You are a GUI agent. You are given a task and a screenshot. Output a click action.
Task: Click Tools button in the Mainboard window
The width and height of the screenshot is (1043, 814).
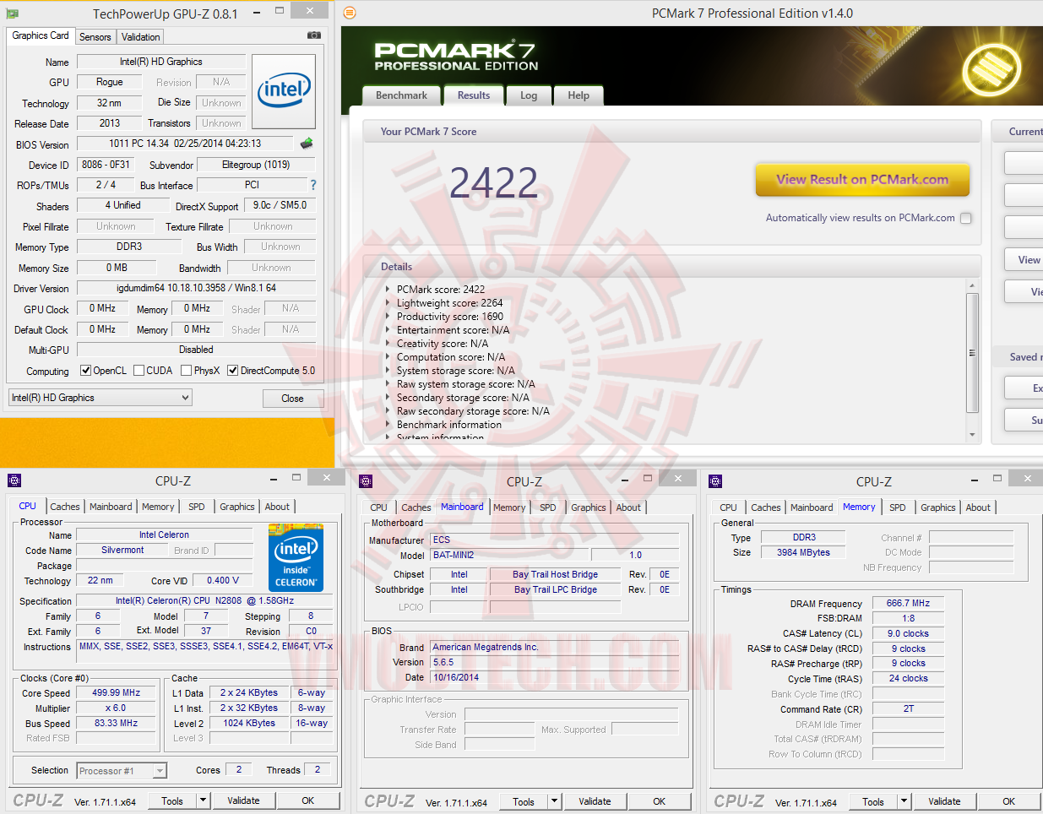524,801
